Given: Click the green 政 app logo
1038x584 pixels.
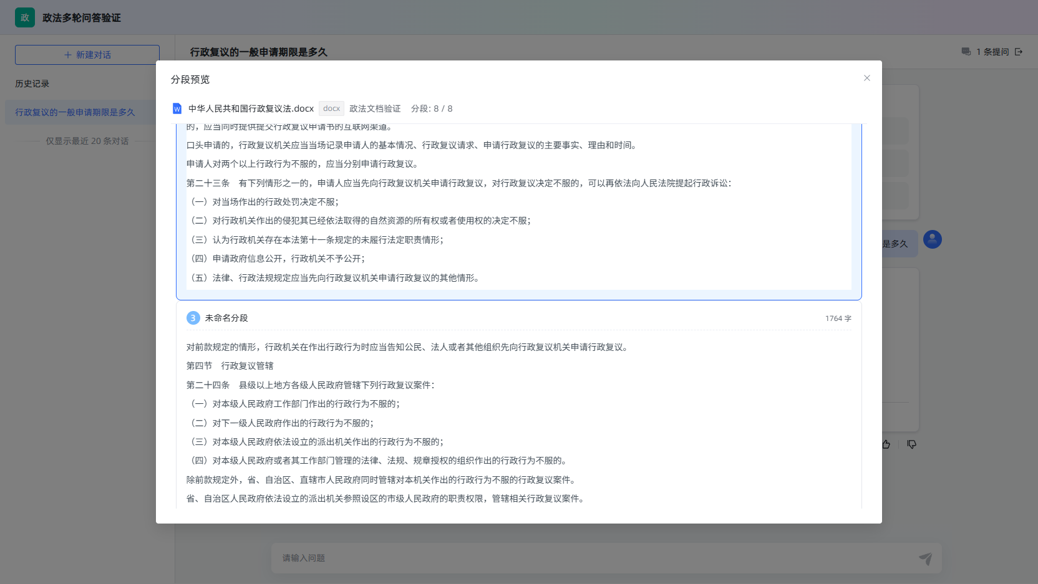Looking at the screenshot, I should pos(25,17).
